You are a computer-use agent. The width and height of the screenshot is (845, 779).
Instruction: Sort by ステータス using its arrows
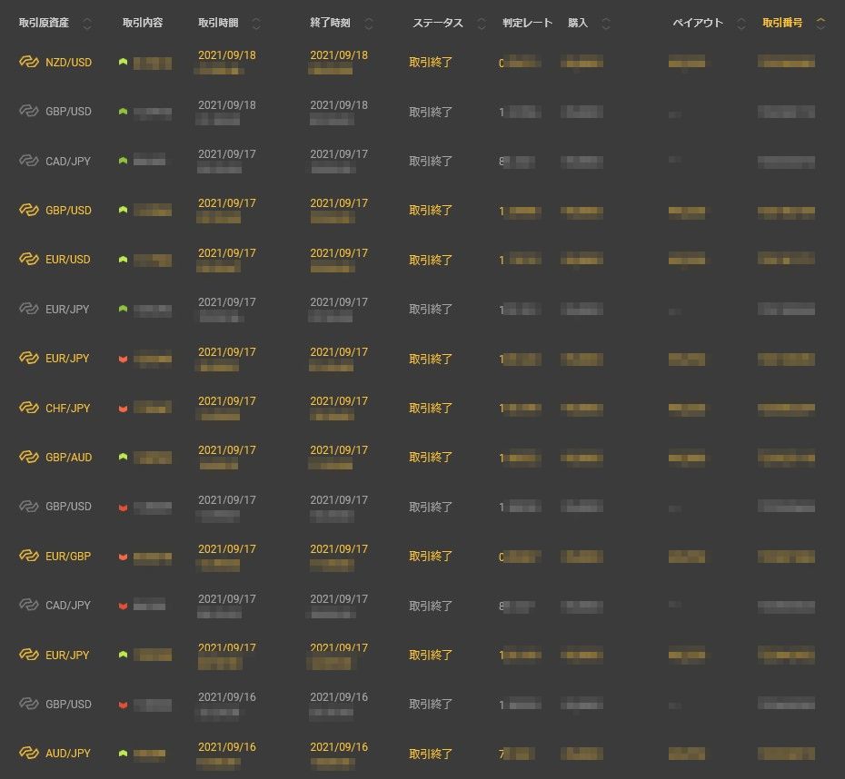click(482, 24)
